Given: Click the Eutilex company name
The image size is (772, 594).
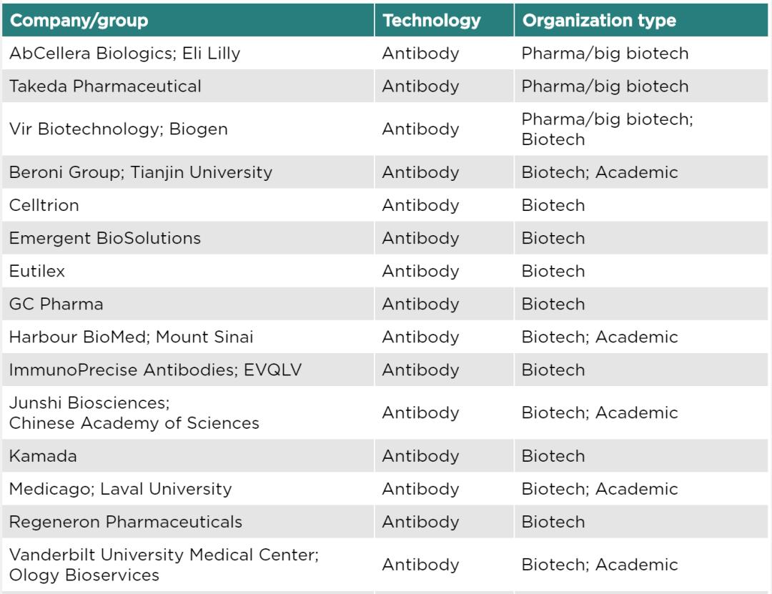Looking at the screenshot, I should tap(37, 271).
